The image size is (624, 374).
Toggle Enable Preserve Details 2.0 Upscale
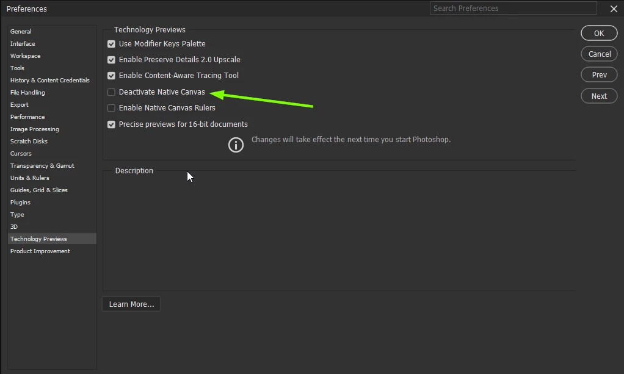pyautogui.click(x=111, y=60)
